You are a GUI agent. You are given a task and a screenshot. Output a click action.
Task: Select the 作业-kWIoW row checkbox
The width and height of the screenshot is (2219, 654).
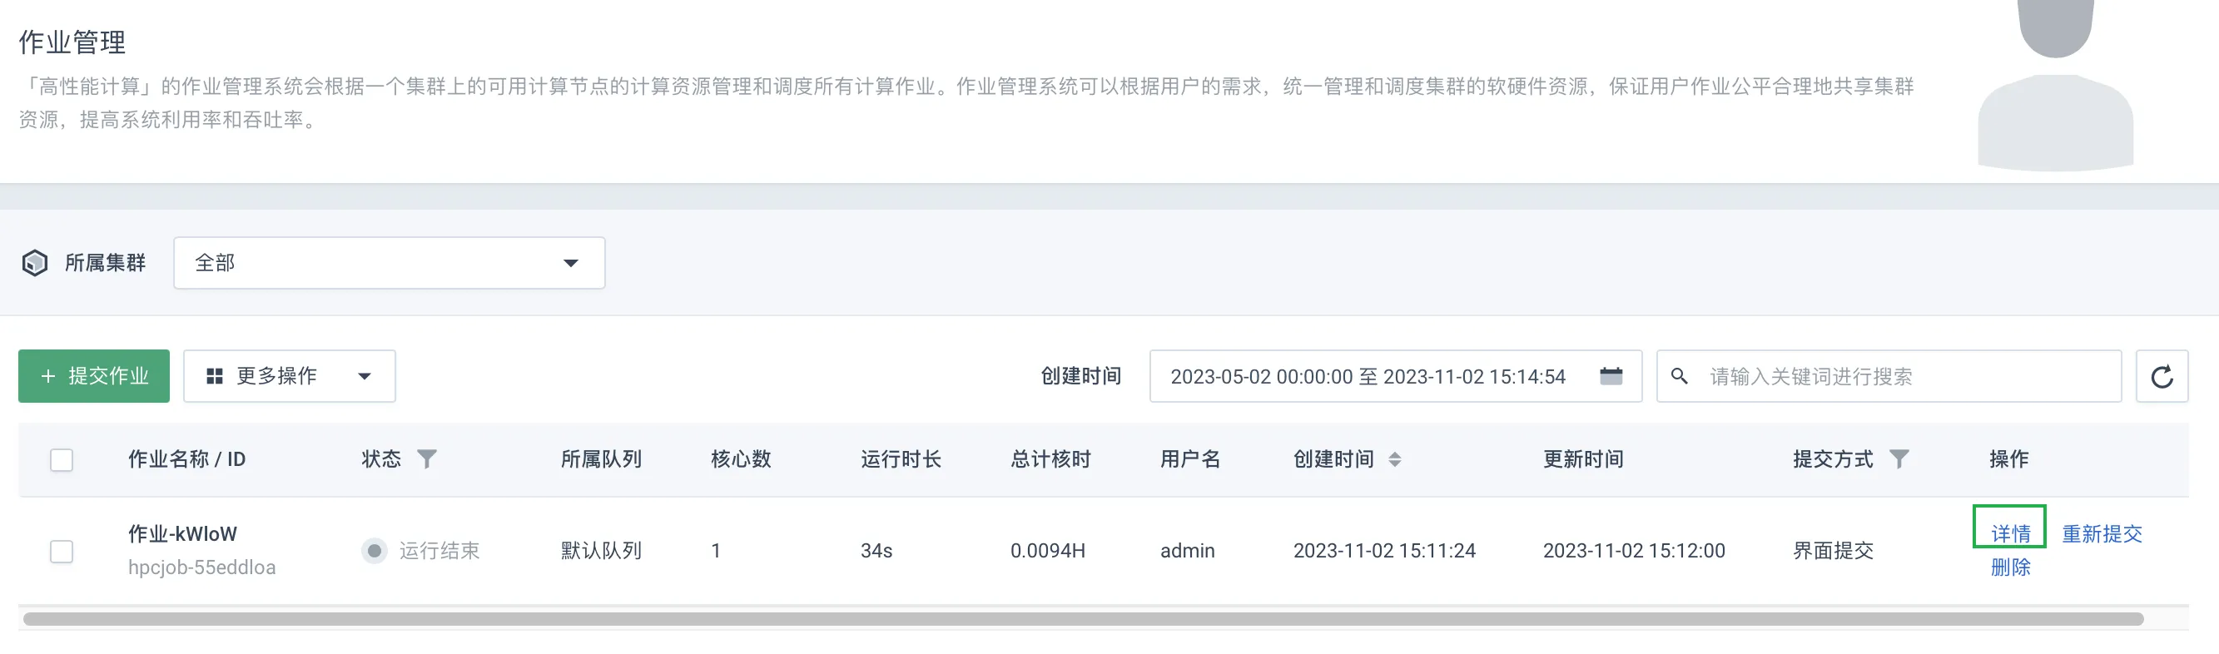61,552
